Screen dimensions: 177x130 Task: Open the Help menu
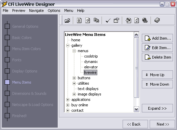[x=81, y=10]
